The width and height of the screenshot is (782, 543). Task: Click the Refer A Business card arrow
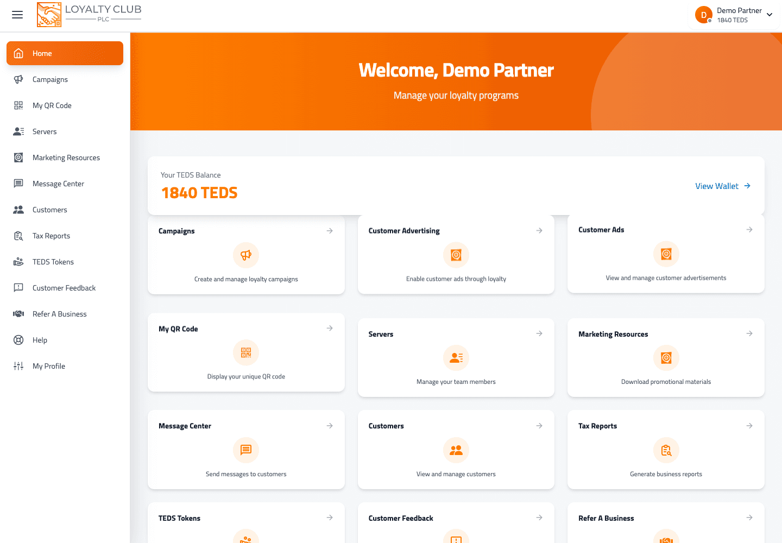click(x=749, y=517)
